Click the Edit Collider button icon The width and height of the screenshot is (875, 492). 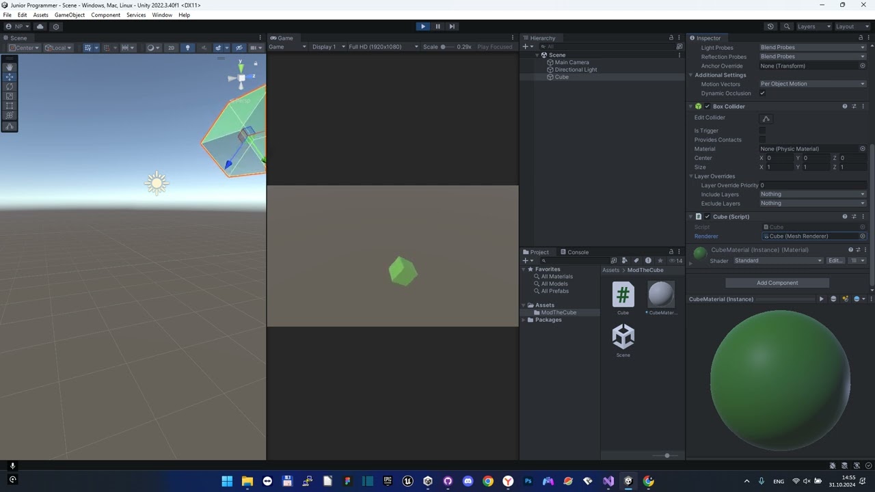[x=766, y=118]
